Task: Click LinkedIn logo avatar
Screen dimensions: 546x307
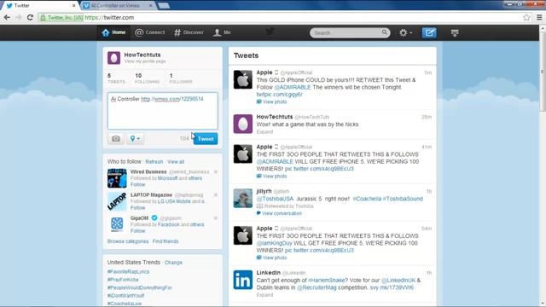Action: [x=242, y=280]
